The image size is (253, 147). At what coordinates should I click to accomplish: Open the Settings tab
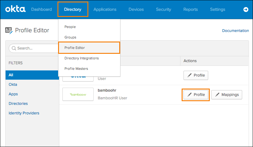pyautogui.click(x=217, y=9)
